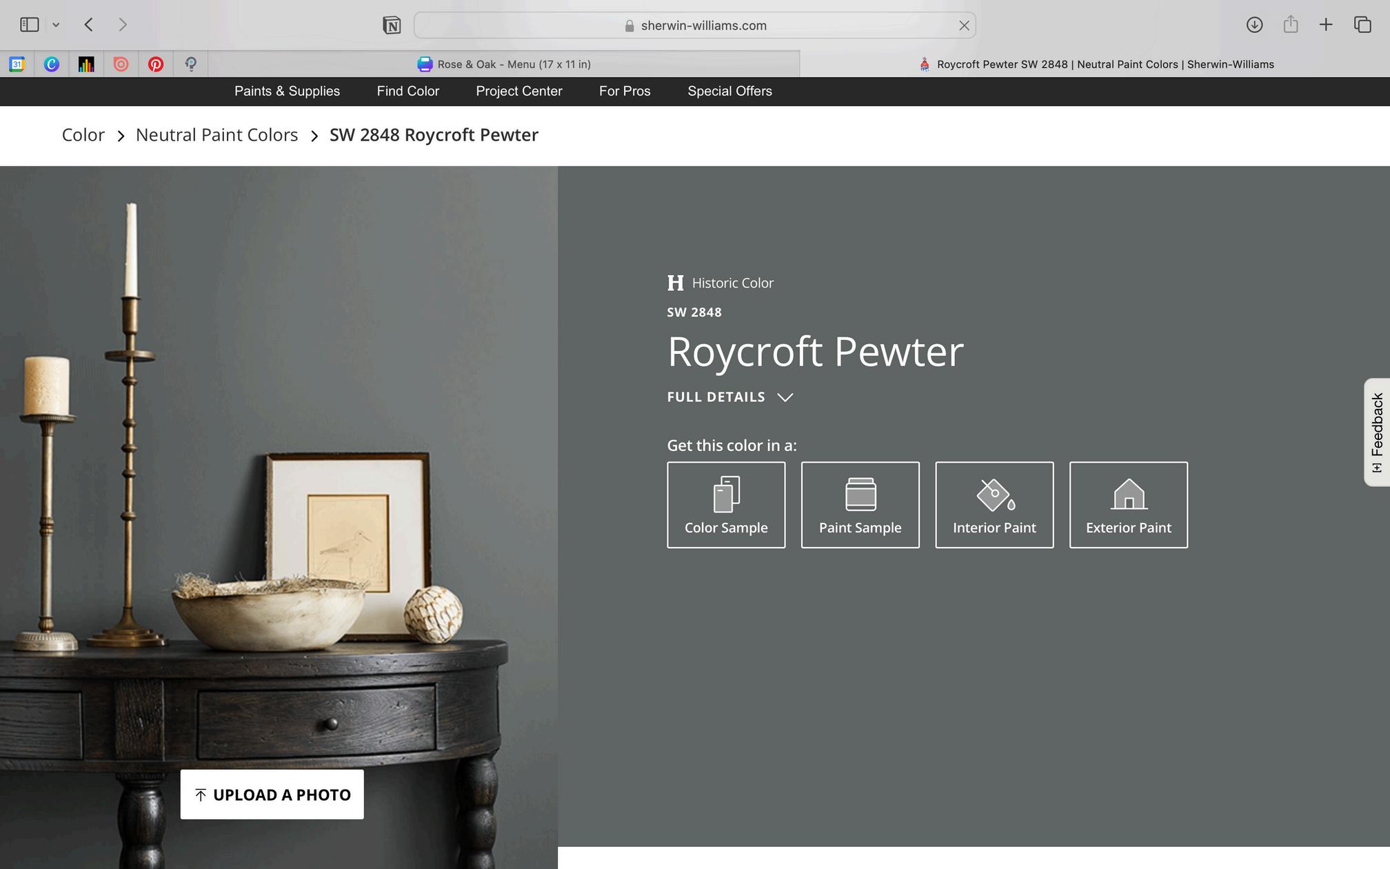Image resolution: width=1390 pixels, height=869 pixels.
Task: Go back with the back arrow
Action: [88, 25]
